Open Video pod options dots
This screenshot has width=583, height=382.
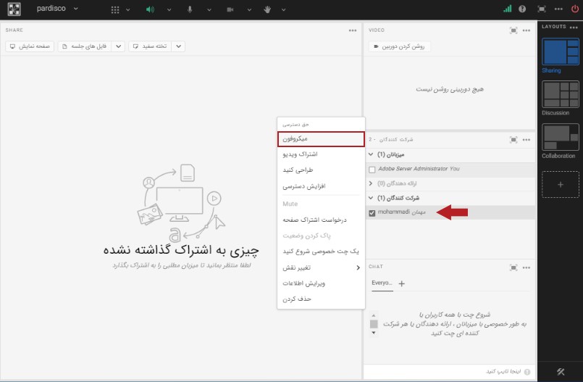click(x=527, y=30)
